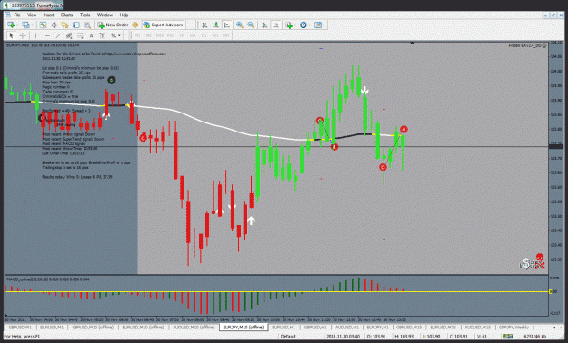The height and width of the screenshot is (343, 568).
Task: Toggle Auto Scroll on the chart
Action: (264, 25)
